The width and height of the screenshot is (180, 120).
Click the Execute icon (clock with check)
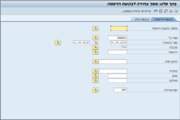click(x=176, y=11)
